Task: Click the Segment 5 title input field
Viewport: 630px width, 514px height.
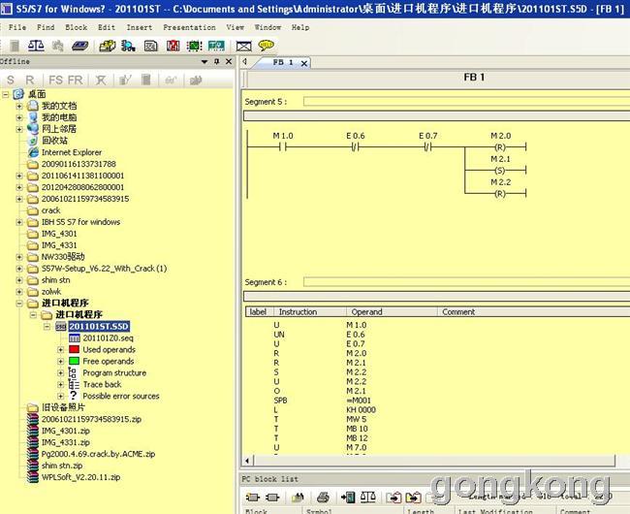Action: (466, 102)
